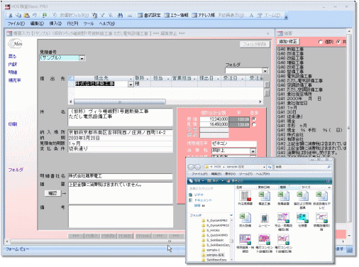Screen dimensions: 359x267
Task: Open the 提出日 column header filter arrow
Action: click(x=218, y=78)
